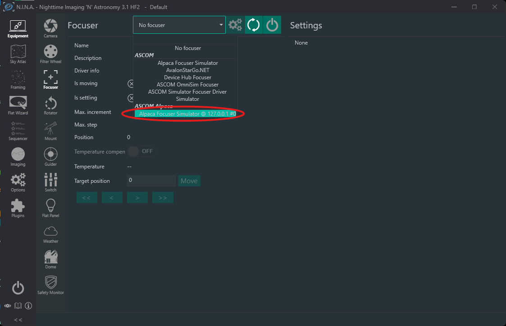The height and width of the screenshot is (326, 506).
Task: Select the Switch equipment tab
Action: click(50, 182)
